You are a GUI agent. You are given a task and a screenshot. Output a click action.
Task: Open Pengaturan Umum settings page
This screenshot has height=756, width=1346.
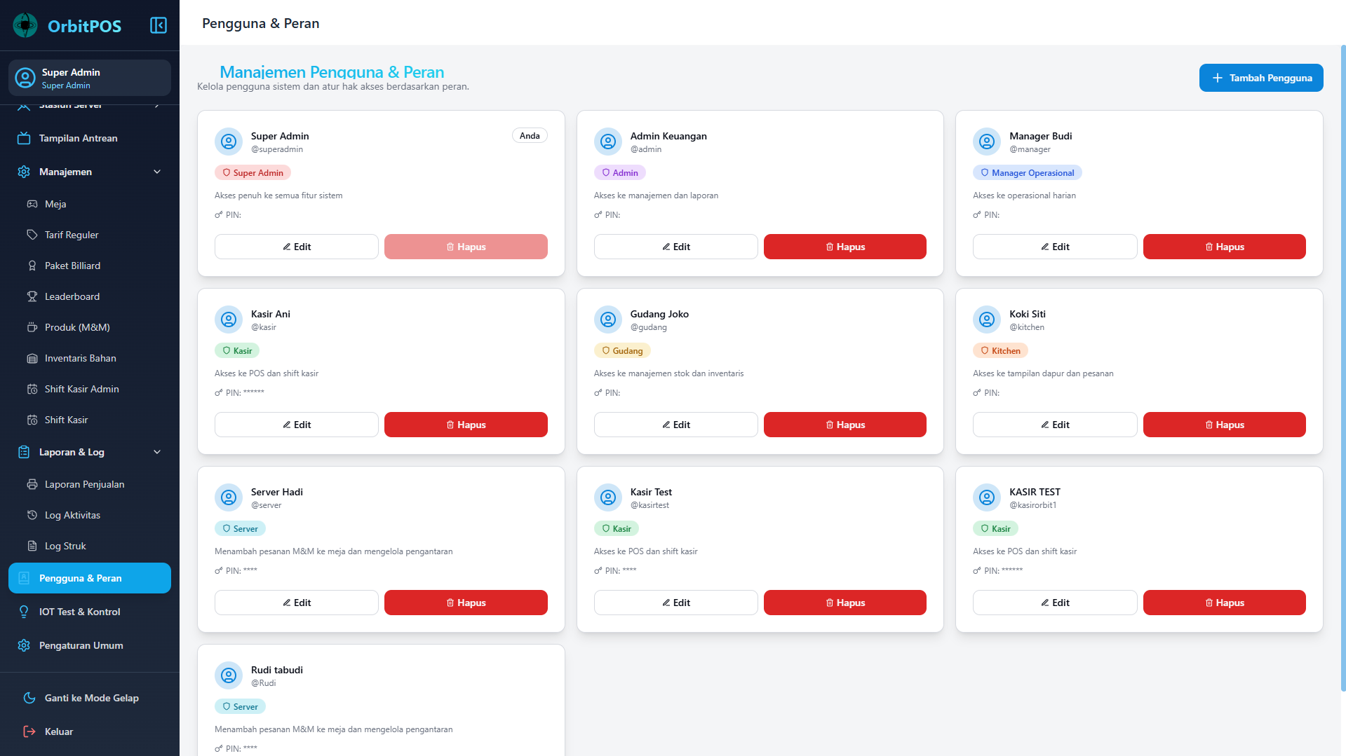81,645
